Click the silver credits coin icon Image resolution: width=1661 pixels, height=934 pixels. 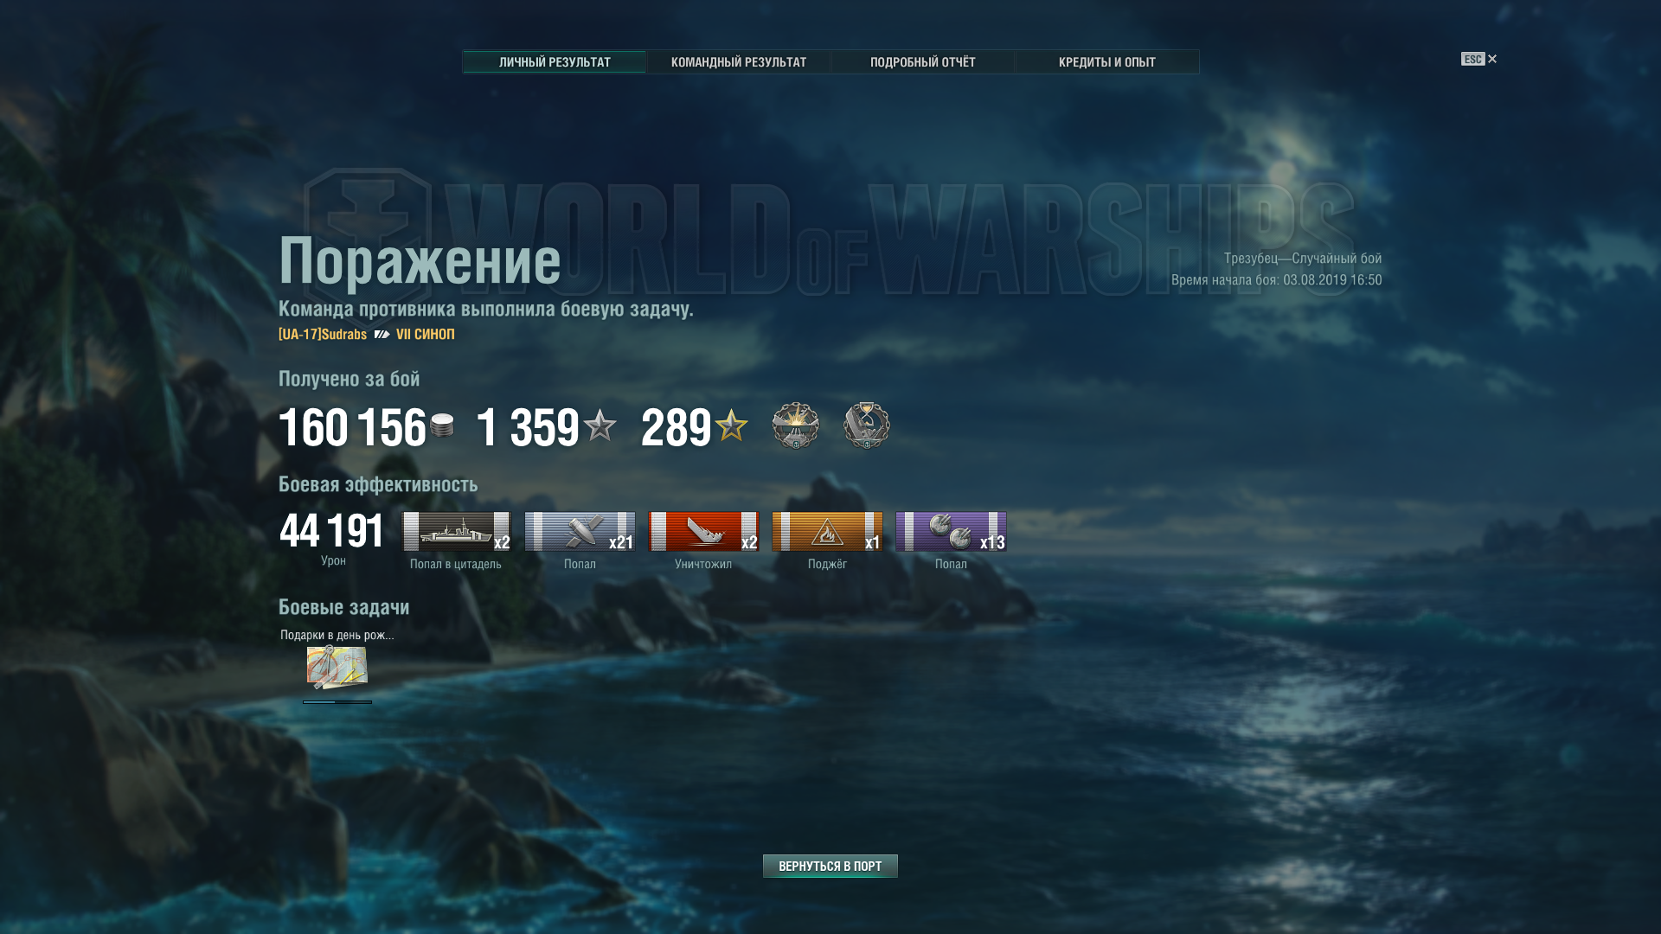point(442,425)
